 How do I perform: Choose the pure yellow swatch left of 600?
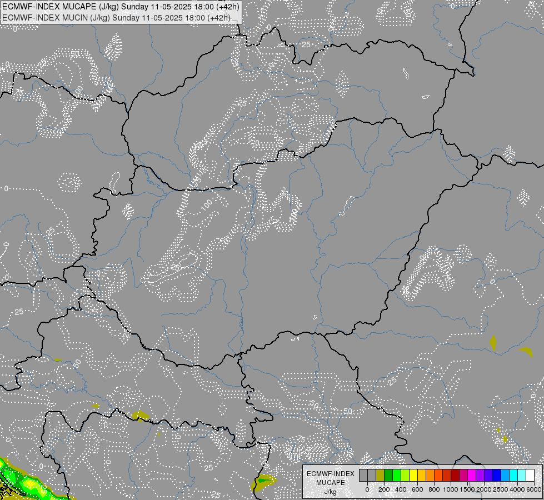point(413,475)
